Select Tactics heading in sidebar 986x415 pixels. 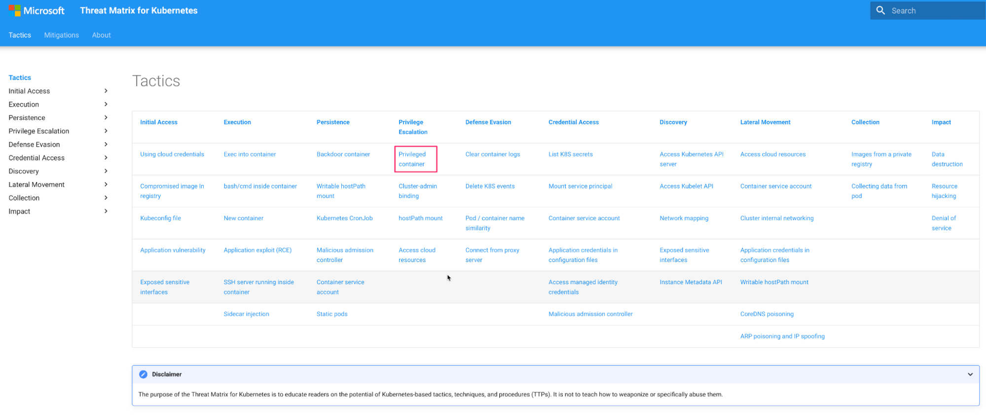pos(20,77)
